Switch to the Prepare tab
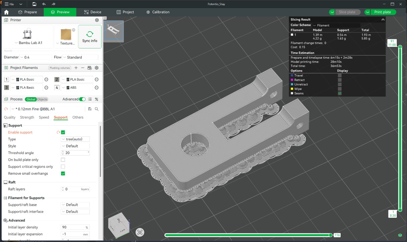The height and width of the screenshot is (242, 407). pyautogui.click(x=28, y=12)
